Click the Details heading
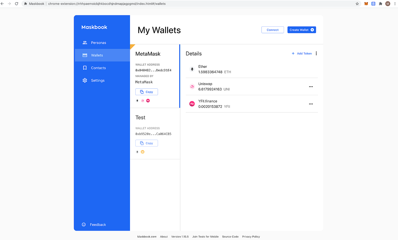This screenshot has width=398, height=240. (x=194, y=54)
